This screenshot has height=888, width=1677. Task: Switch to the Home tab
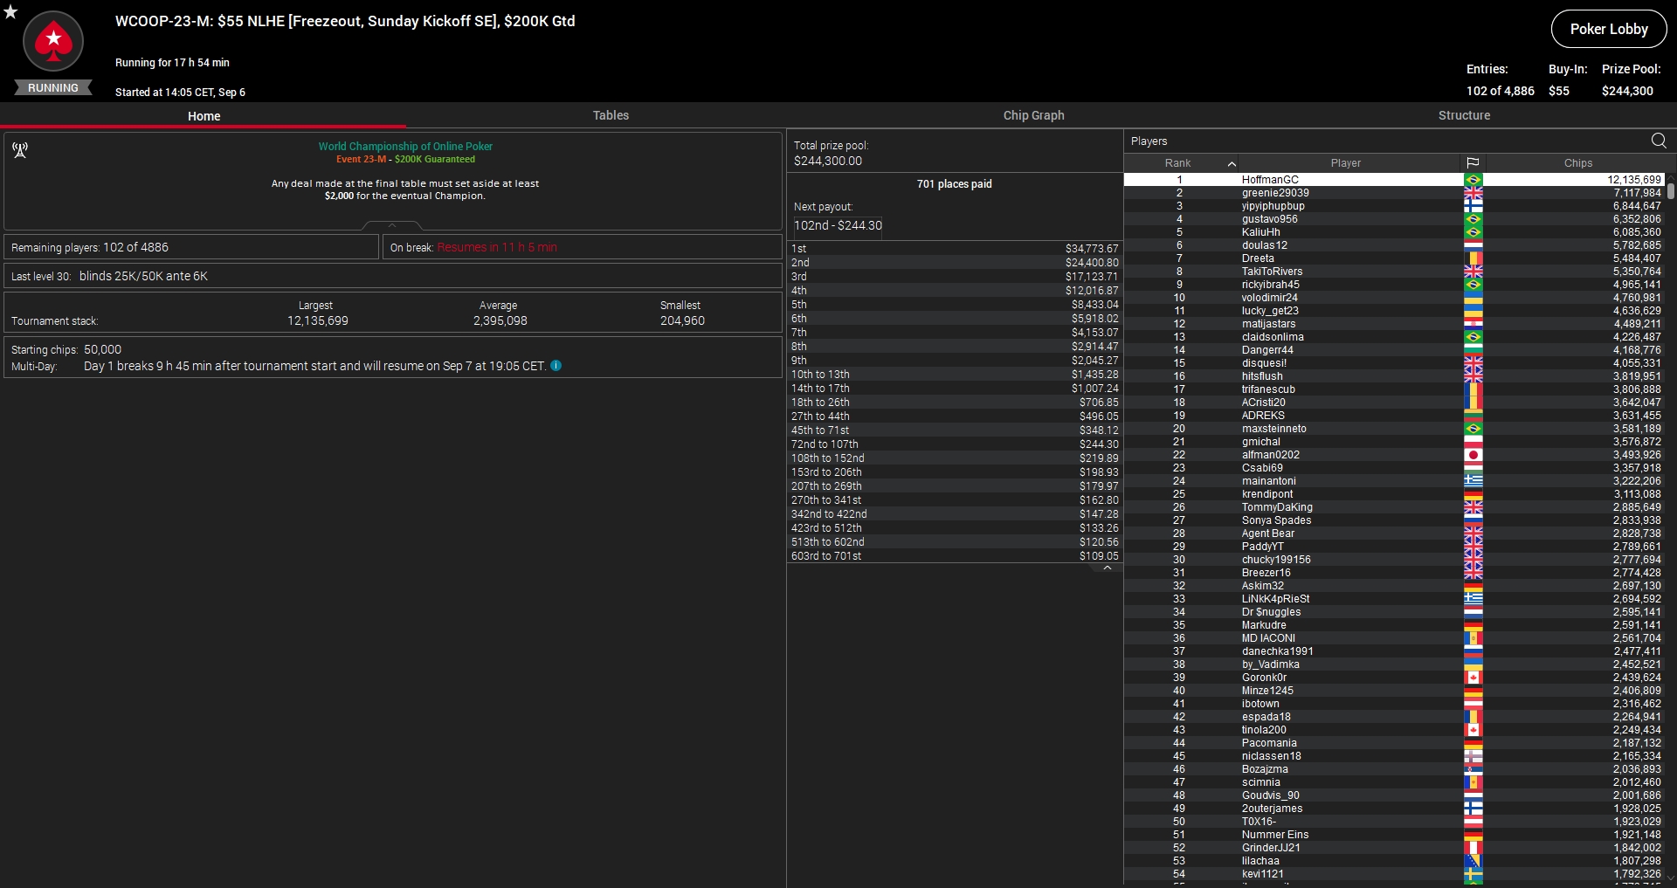[204, 115]
